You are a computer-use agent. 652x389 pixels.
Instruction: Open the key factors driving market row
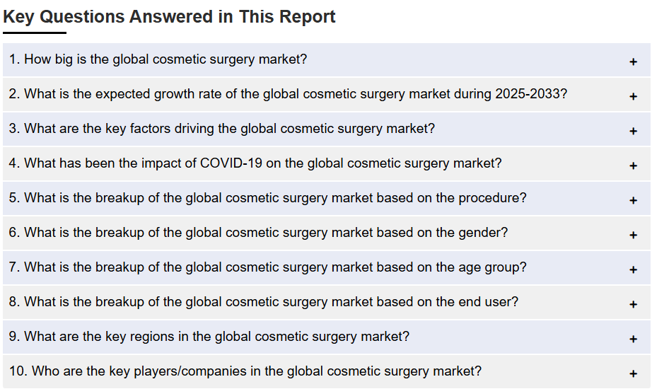point(327,129)
